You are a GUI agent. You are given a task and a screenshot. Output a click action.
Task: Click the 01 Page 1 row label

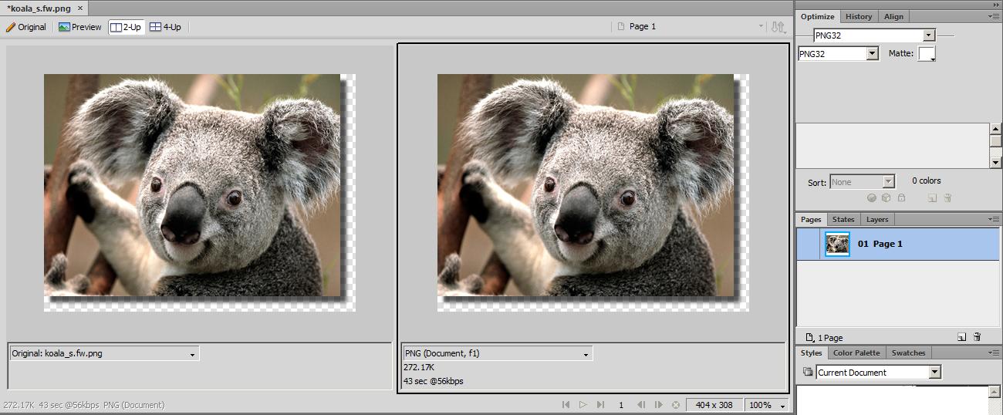(880, 244)
